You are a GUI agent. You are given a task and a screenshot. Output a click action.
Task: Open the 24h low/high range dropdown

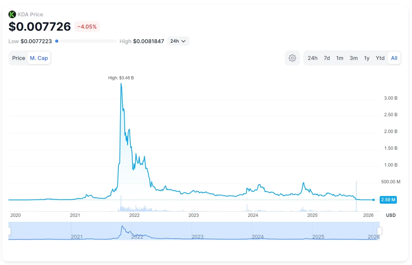pyautogui.click(x=178, y=41)
